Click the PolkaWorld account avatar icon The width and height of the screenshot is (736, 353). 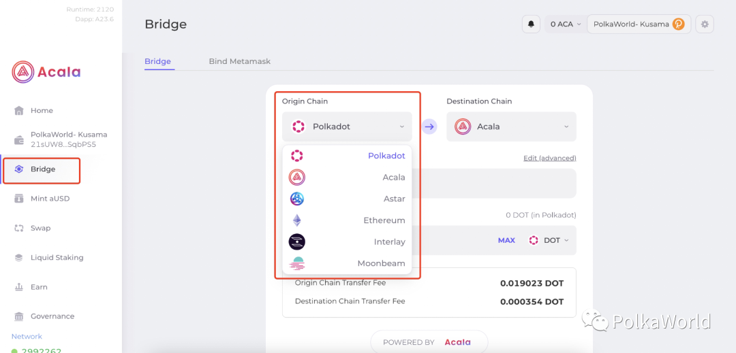(x=678, y=24)
